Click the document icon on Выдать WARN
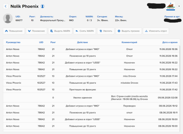The height and width of the screenshot is (134, 183). coord(52,31)
